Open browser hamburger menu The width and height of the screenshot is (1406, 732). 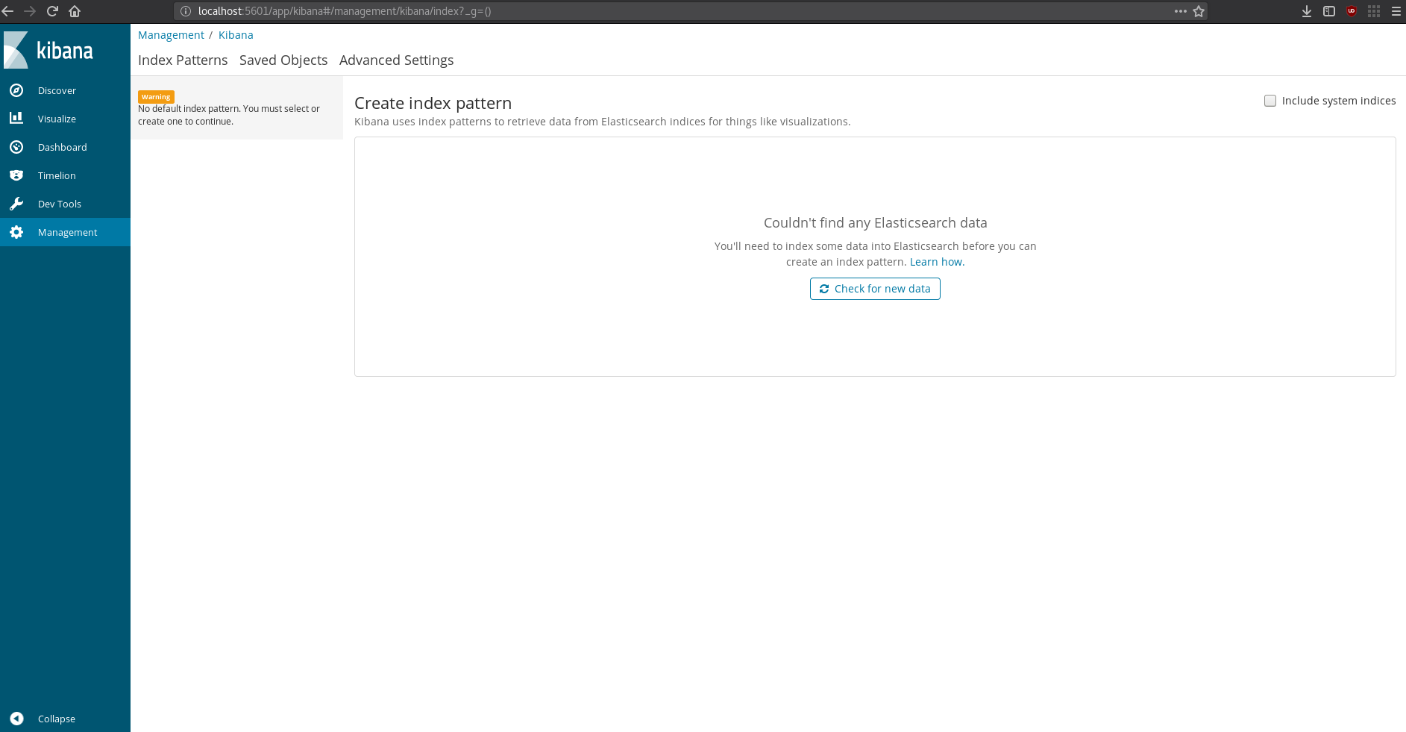[1396, 11]
